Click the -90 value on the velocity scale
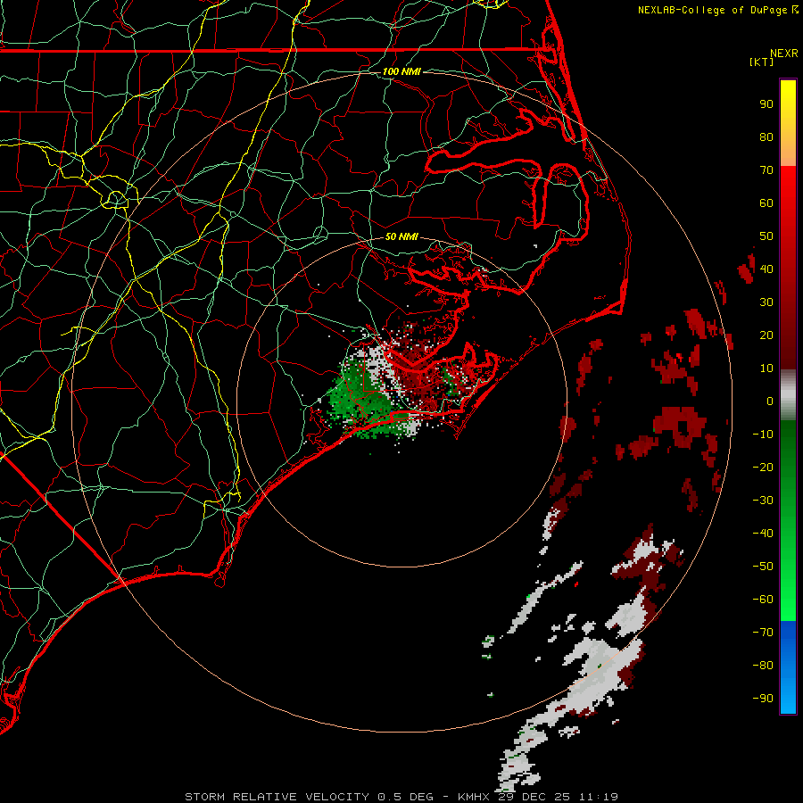Image resolution: width=803 pixels, height=803 pixels. (763, 699)
